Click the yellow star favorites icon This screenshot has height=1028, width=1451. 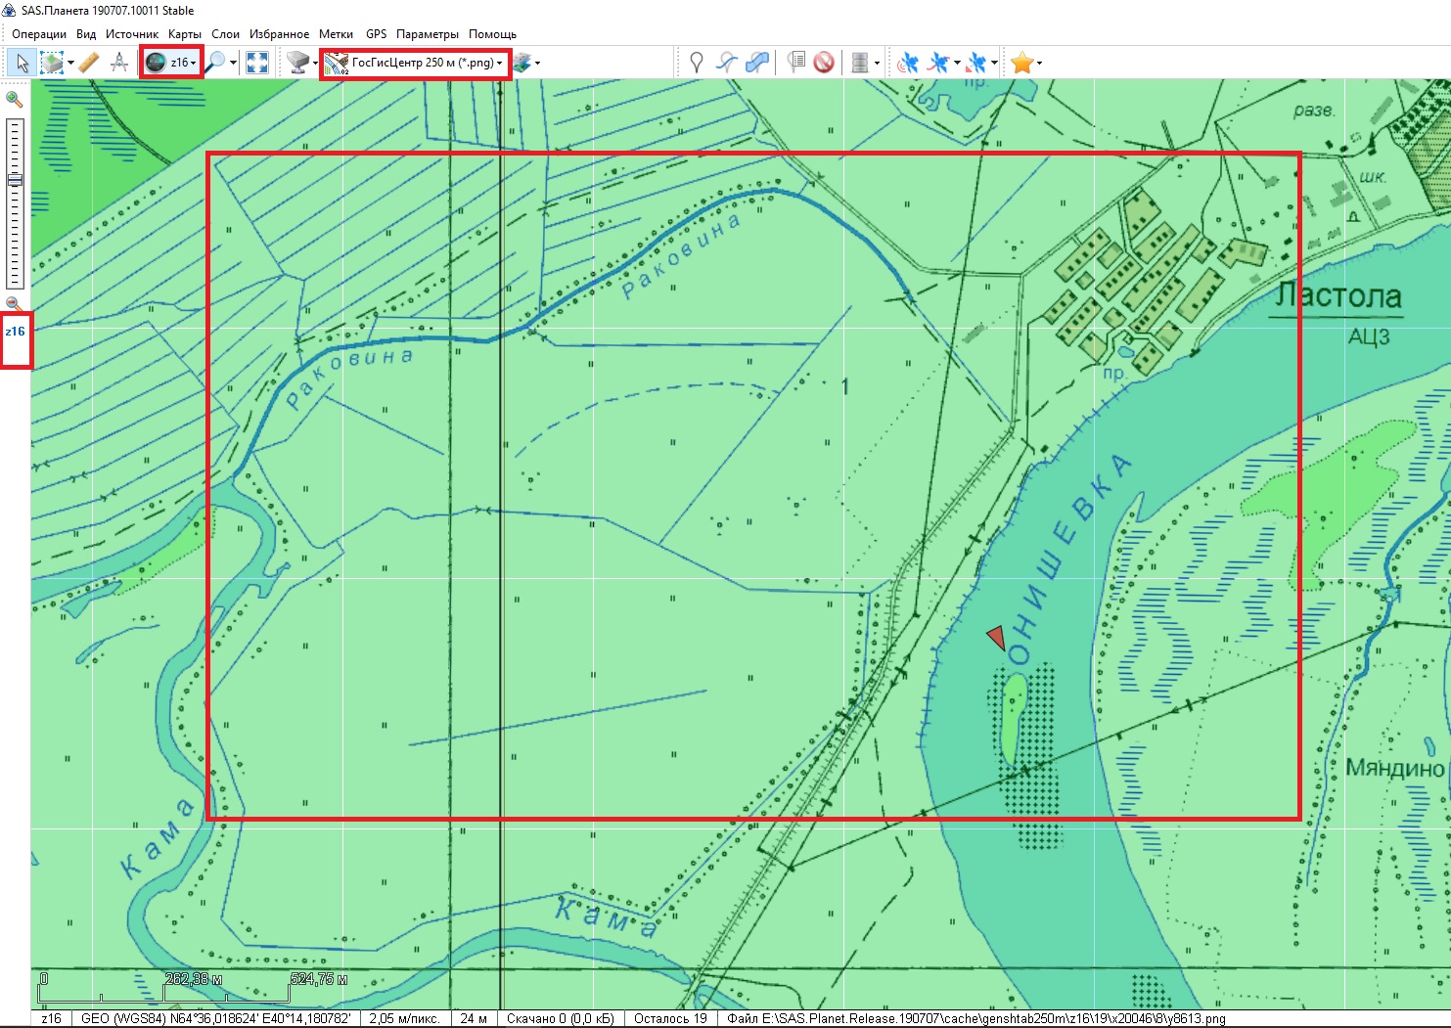click(1021, 63)
